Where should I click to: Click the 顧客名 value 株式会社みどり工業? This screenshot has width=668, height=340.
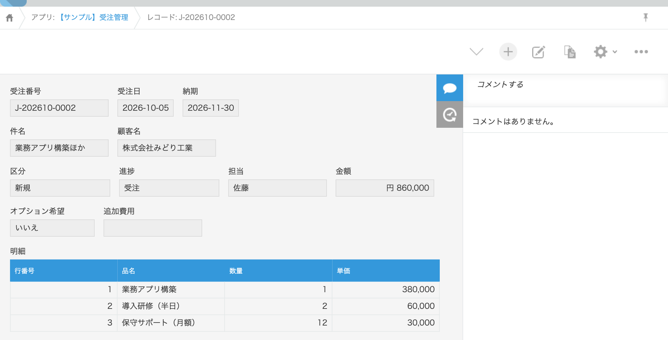167,148
